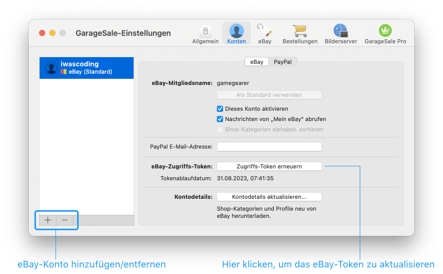Click "Kontodetails aktualisieren..." button
This screenshot has width=443, height=274.
[269, 197]
